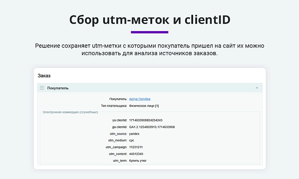The image size is (299, 179).
Task: Click utm_campaign value 11231211
Action: click(x=136, y=147)
